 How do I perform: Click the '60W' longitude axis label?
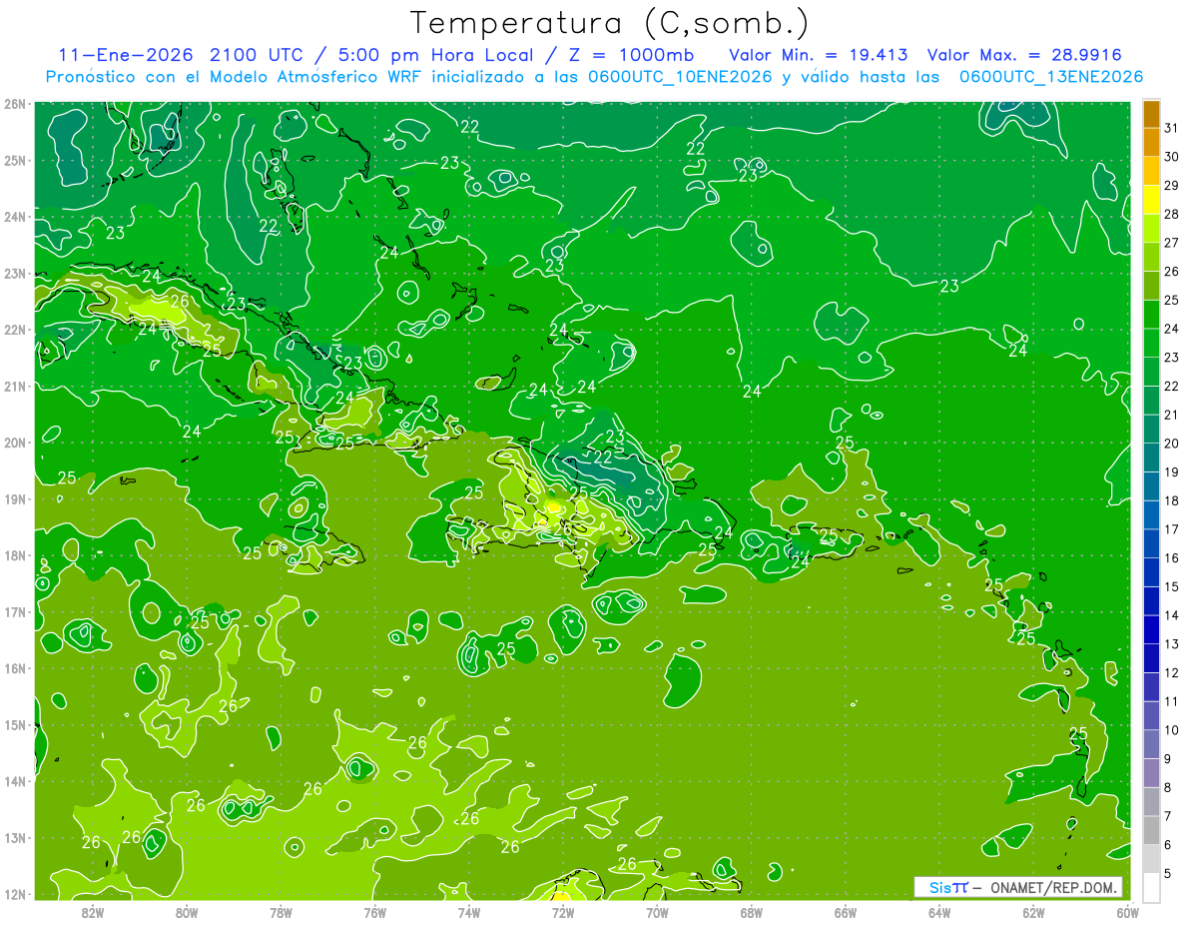(x=1127, y=912)
